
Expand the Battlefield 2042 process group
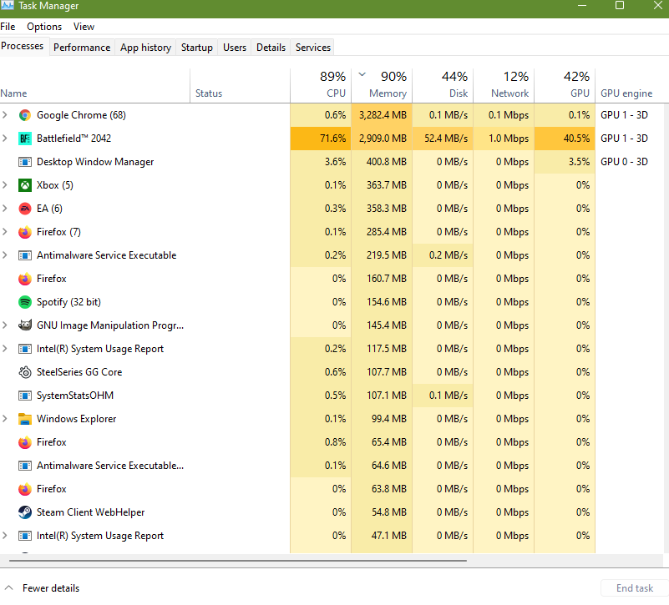[5, 139]
